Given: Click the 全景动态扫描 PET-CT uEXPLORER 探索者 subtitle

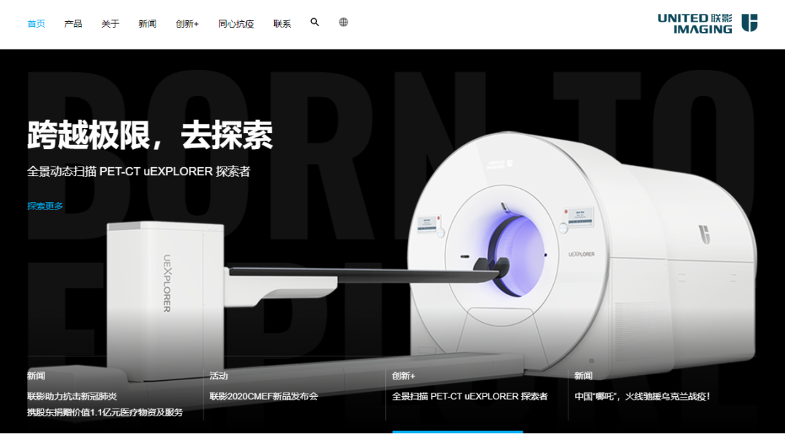Looking at the screenshot, I should coord(138,172).
